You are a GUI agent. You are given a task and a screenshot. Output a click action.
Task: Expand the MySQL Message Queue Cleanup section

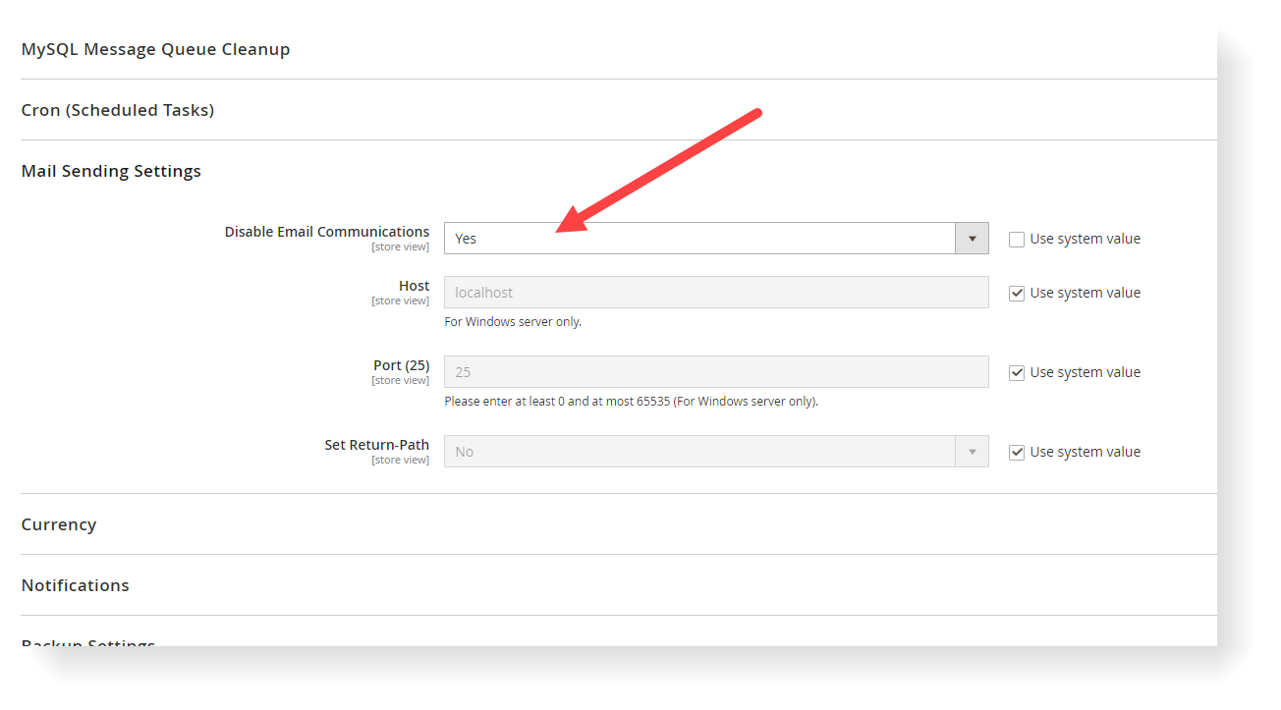pos(155,48)
